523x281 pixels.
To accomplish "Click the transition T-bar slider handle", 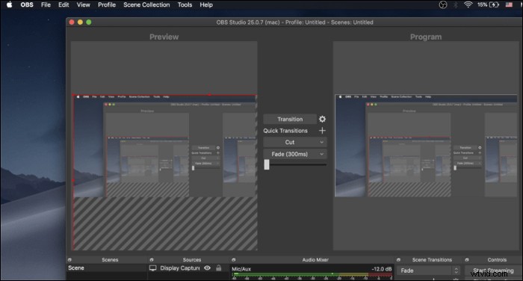I will coord(267,164).
